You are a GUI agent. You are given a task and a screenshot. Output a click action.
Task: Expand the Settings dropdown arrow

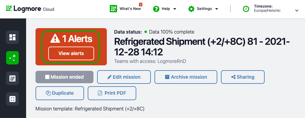[217, 9]
